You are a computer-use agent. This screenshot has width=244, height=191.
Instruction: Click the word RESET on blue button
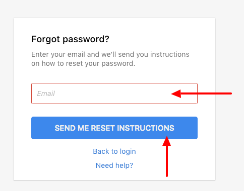[103, 128]
